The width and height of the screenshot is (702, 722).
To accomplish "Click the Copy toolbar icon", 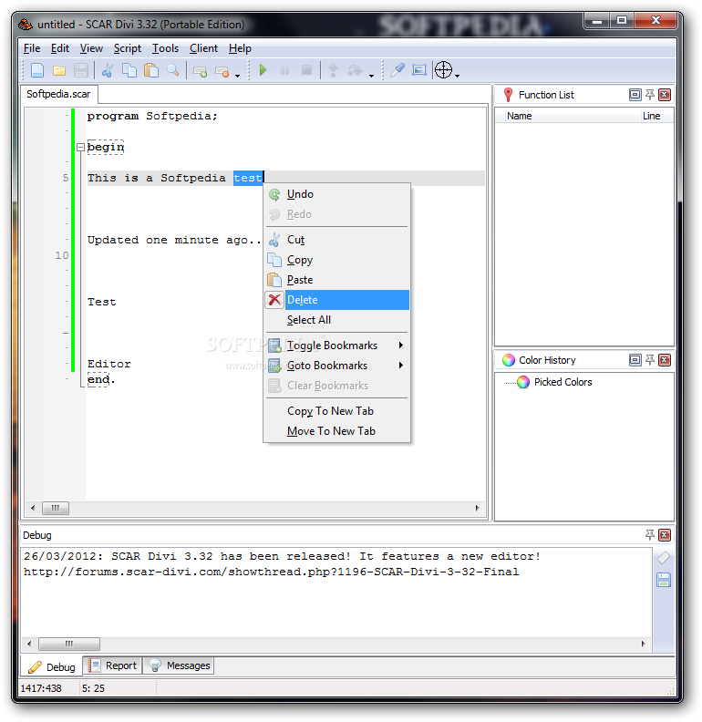I will [x=129, y=70].
